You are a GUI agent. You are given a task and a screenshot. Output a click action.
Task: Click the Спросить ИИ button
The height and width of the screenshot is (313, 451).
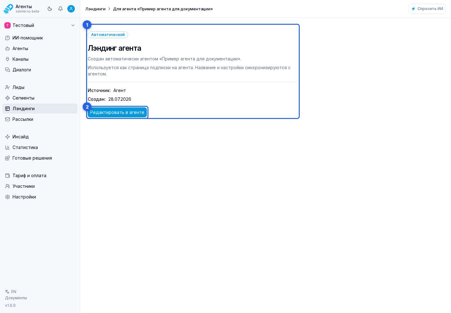pyautogui.click(x=427, y=9)
